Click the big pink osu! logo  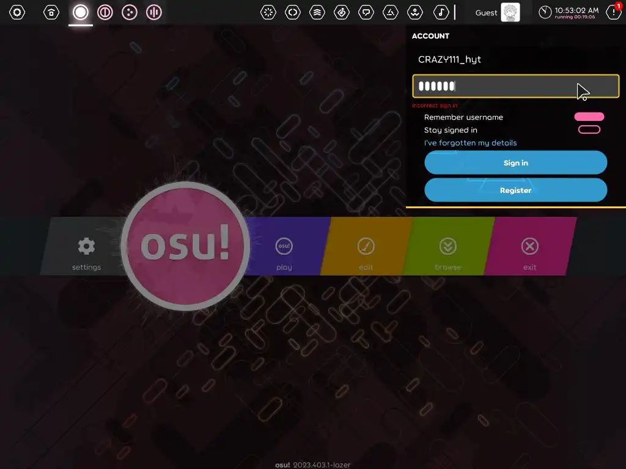pyautogui.click(x=185, y=246)
